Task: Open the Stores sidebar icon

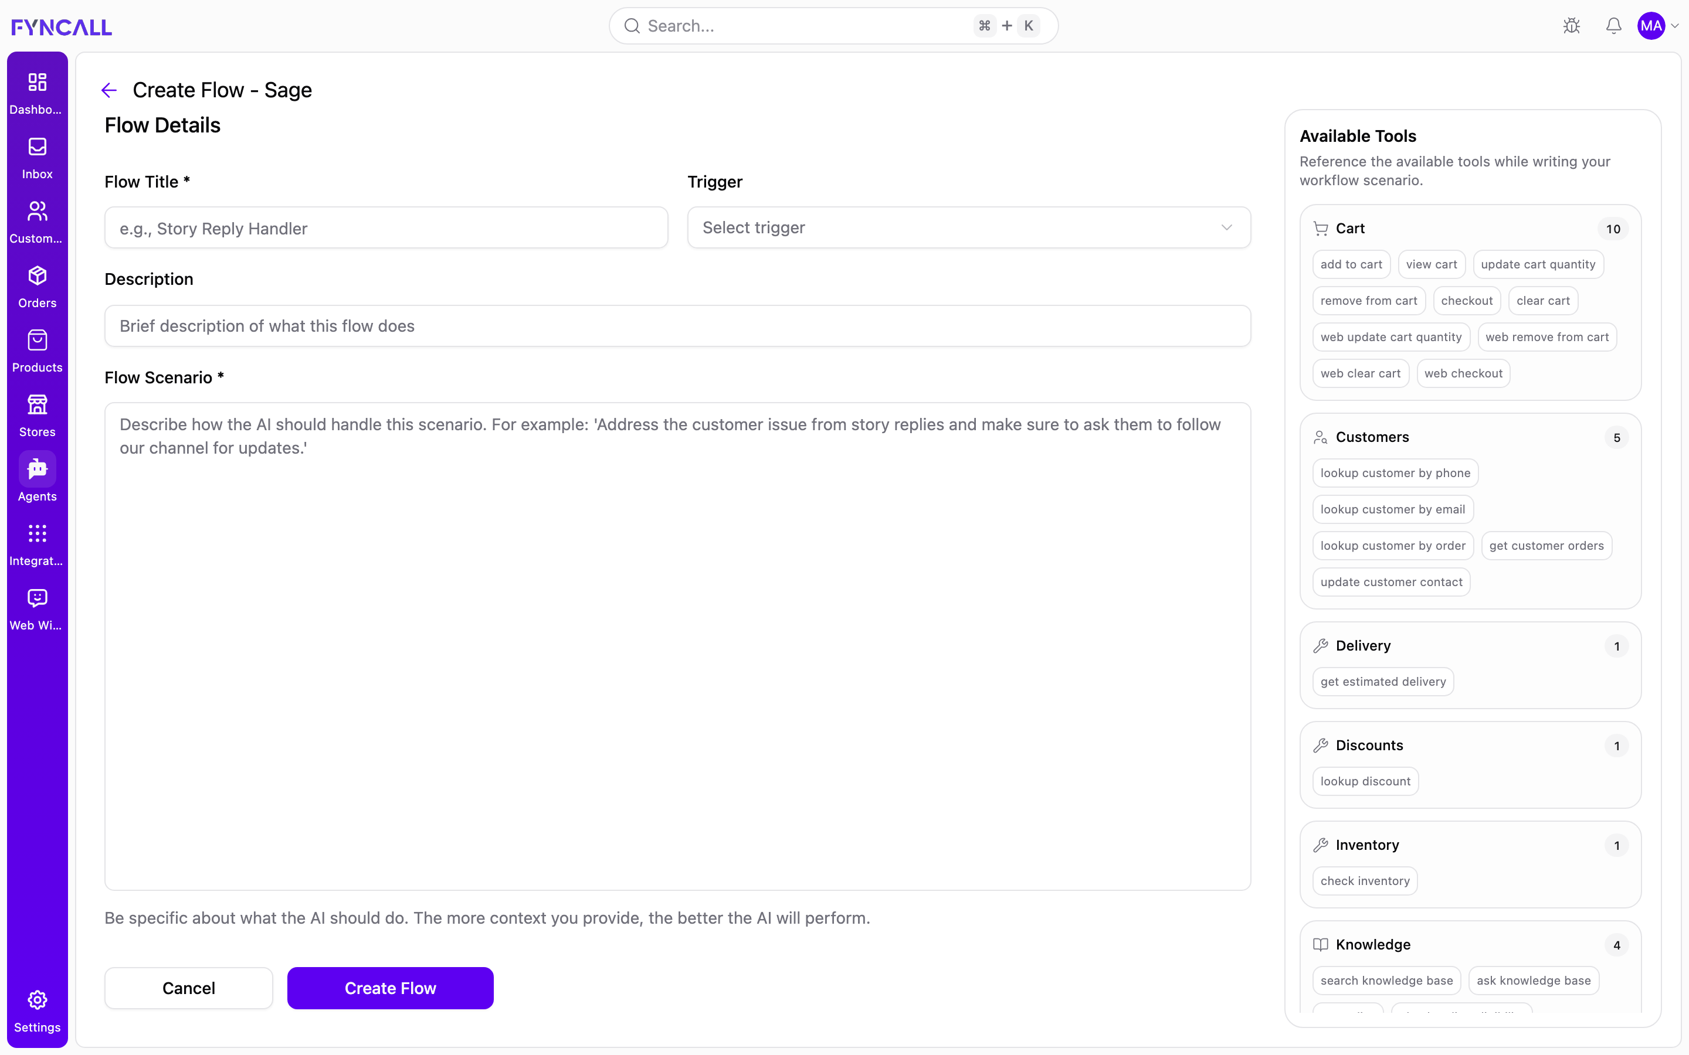Action: (x=37, y=404)
